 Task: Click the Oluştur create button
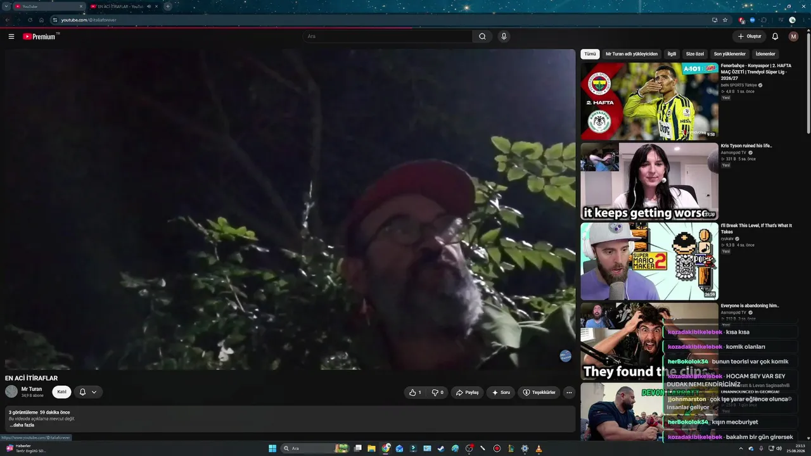tap(750, 37)
